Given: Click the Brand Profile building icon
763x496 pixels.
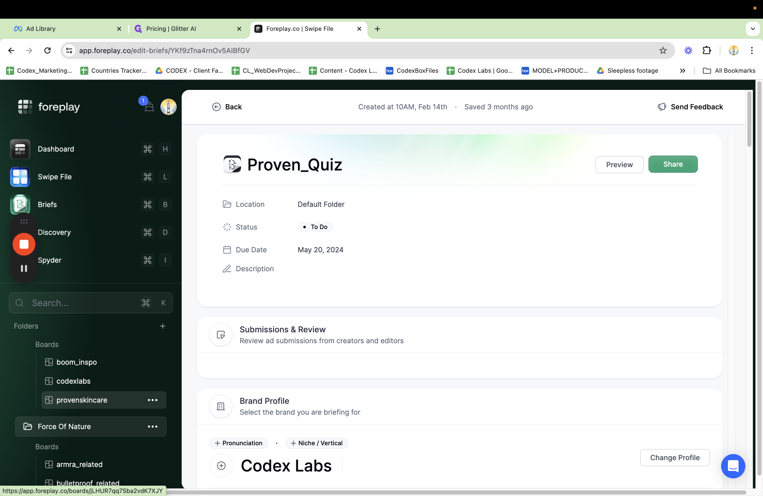Looking at the screenshot, I should pyautogui.click(x=221, y=406).
